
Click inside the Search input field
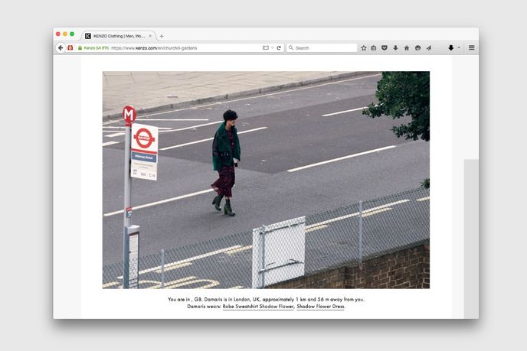pyautogui.click(x=323, y=47)
